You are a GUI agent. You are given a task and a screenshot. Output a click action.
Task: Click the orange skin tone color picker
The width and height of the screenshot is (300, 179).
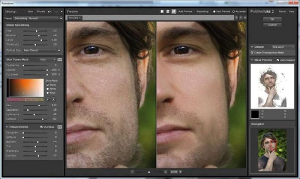pyautogui.click(x=25, y=88)
